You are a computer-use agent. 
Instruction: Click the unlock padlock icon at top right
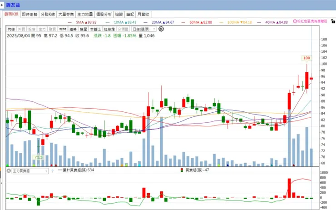click(333, 21)
